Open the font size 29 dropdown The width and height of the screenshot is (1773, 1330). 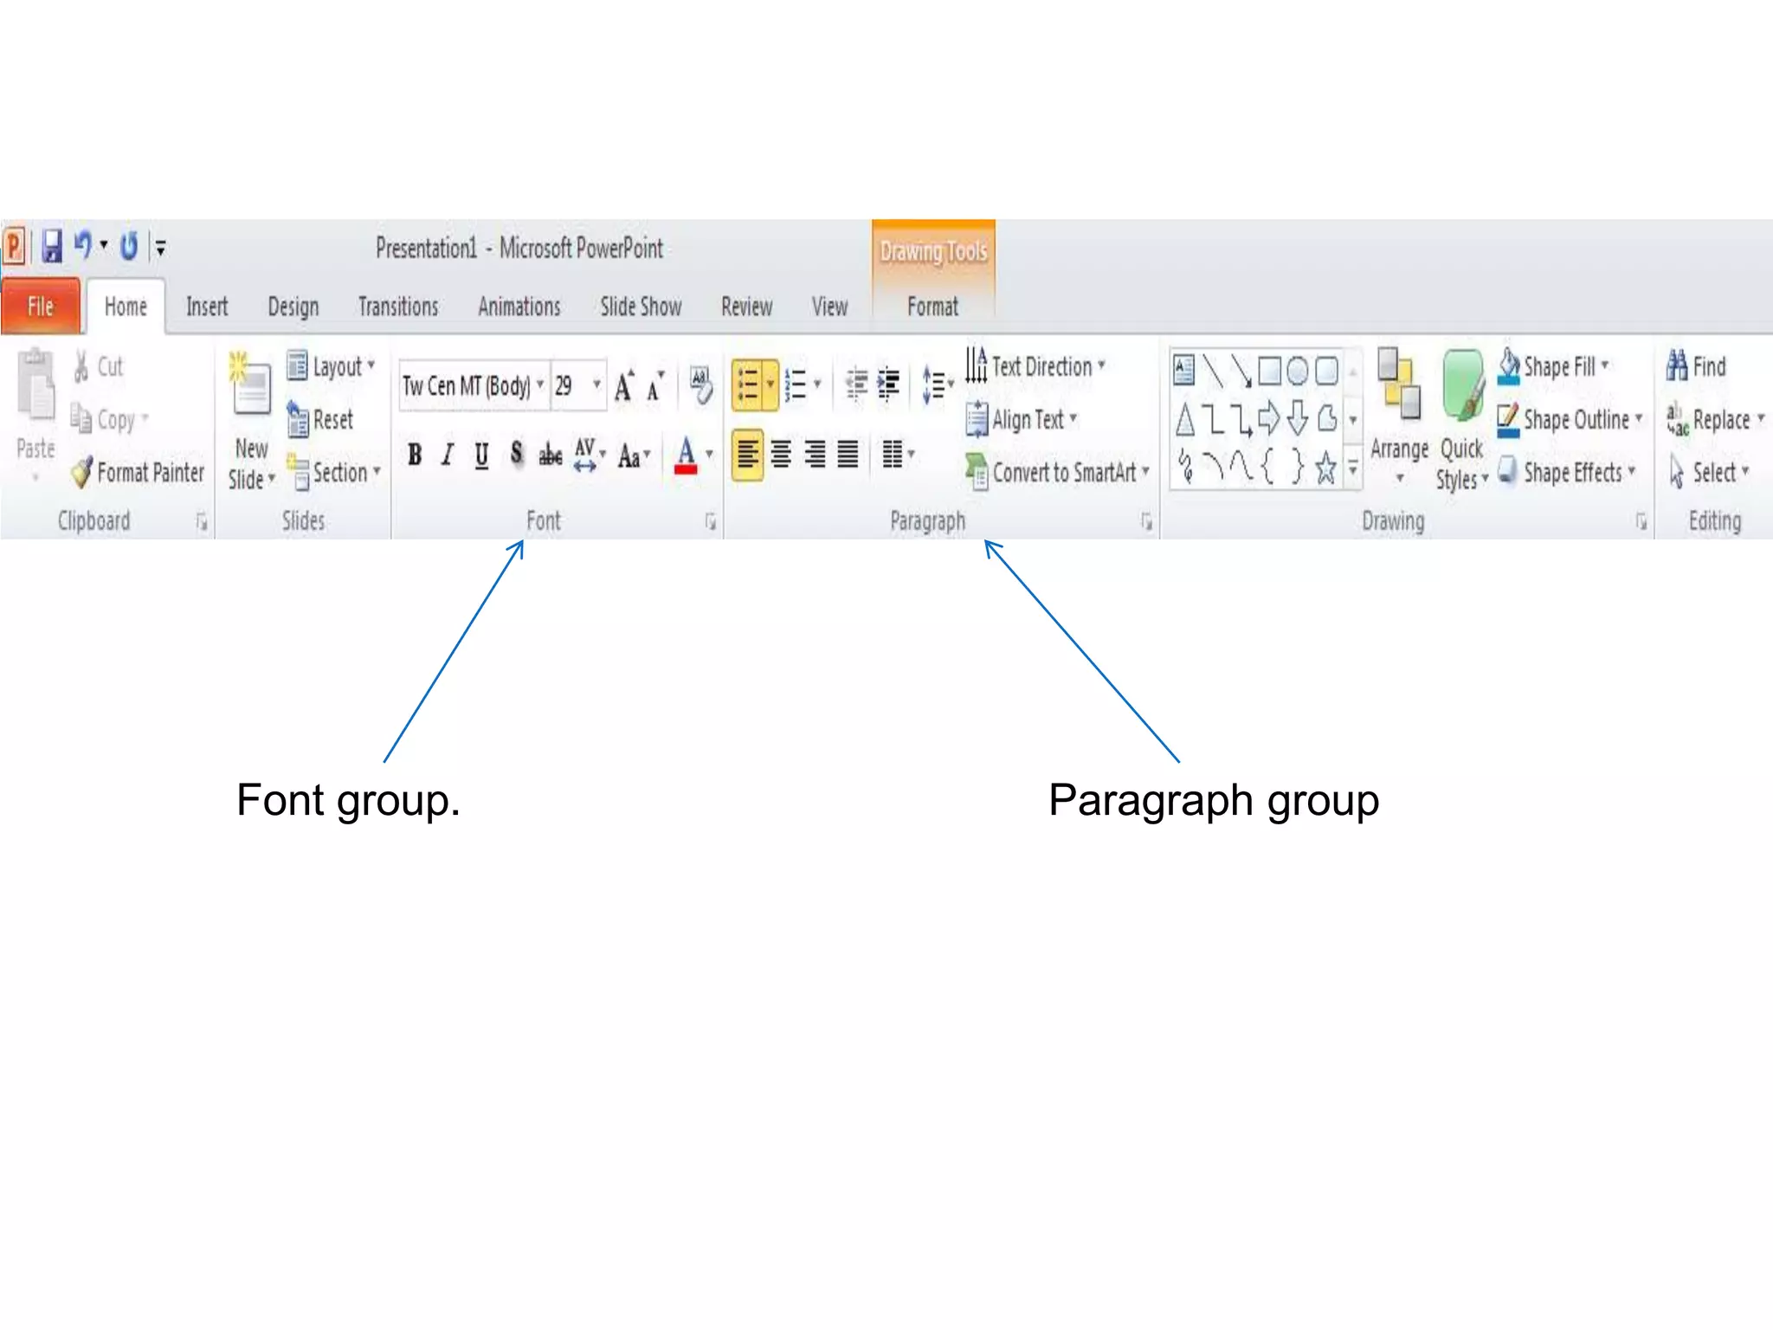pos(597,384)
